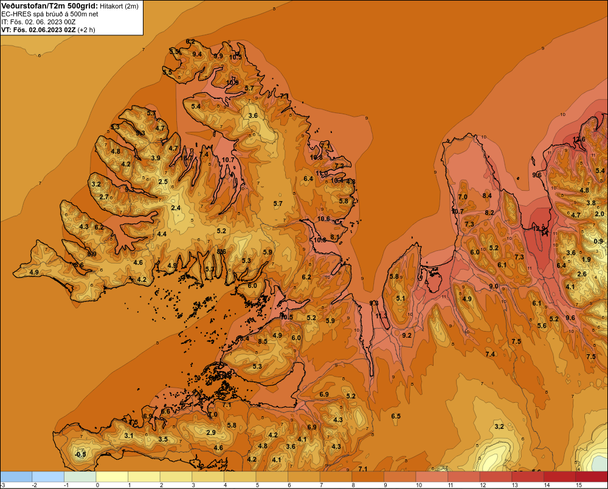Pick the red legend swatch between 12 and 13
This screenshot has height=489, width=608.
point(496,477)
